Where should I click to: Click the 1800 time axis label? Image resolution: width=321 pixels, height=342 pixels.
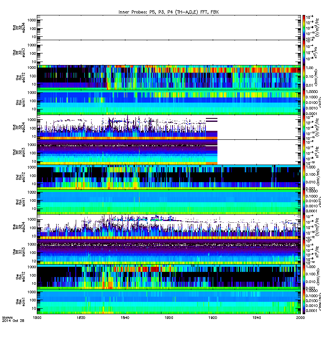pos(37,318)
